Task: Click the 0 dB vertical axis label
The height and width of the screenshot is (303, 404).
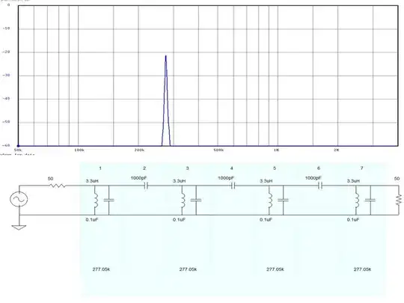Action: pyautogui.click(x=8, y=5)
